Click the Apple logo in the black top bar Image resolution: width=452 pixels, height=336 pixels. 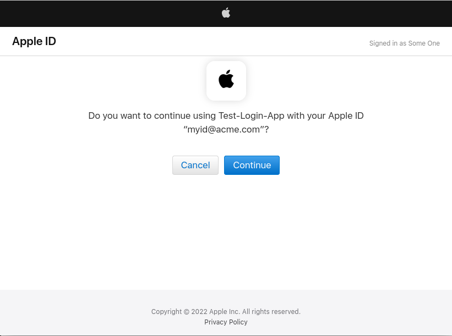[226, 13]
